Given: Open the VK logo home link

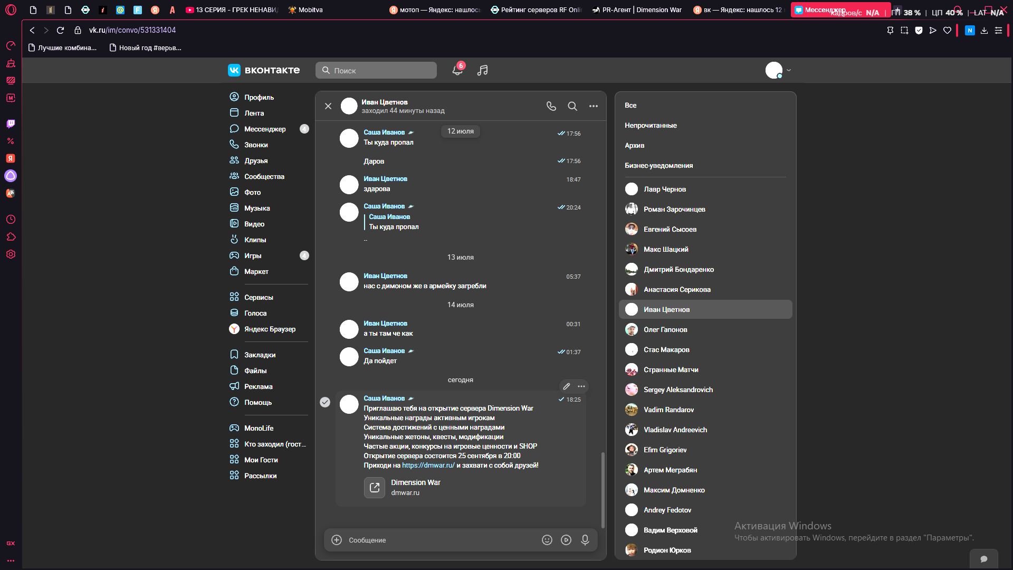Looking at the screenshot, I should (x=264, y=70).
